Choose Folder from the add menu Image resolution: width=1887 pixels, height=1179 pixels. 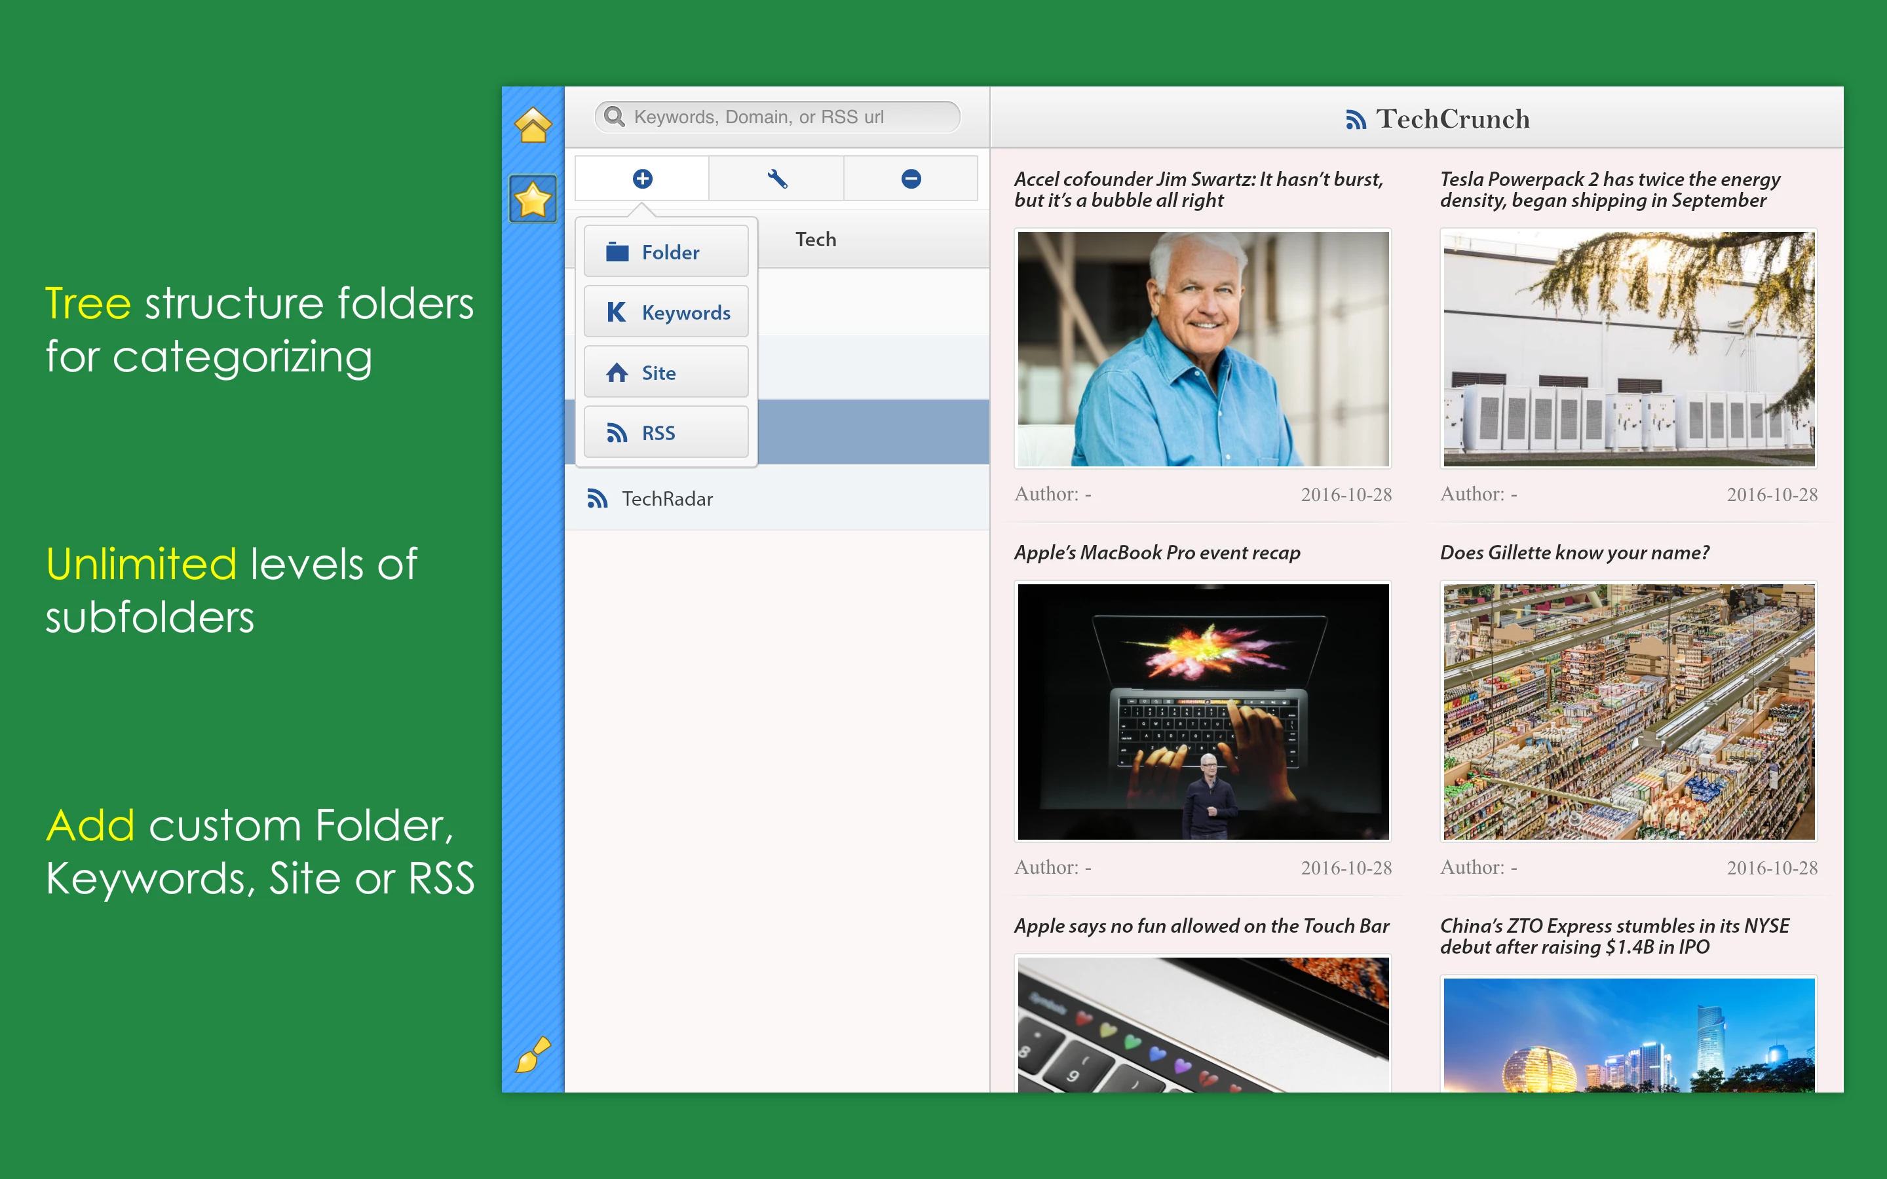[x=666, y=252]
